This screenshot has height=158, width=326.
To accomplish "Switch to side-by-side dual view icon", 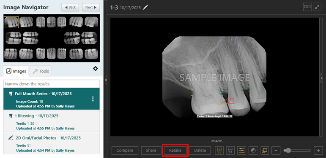I will coord(307,7).
